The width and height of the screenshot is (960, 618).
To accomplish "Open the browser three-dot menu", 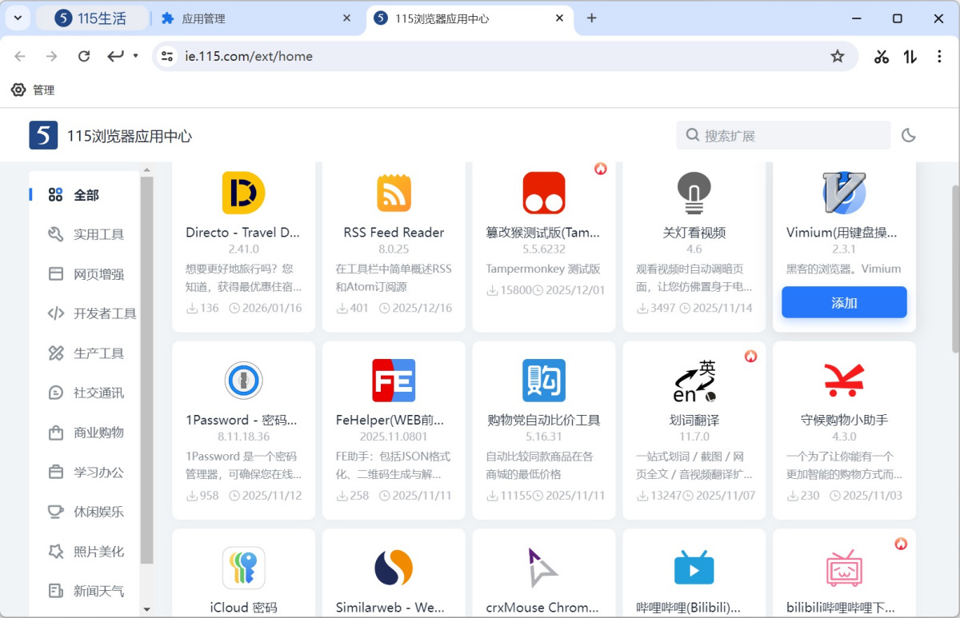I will 939,56.
